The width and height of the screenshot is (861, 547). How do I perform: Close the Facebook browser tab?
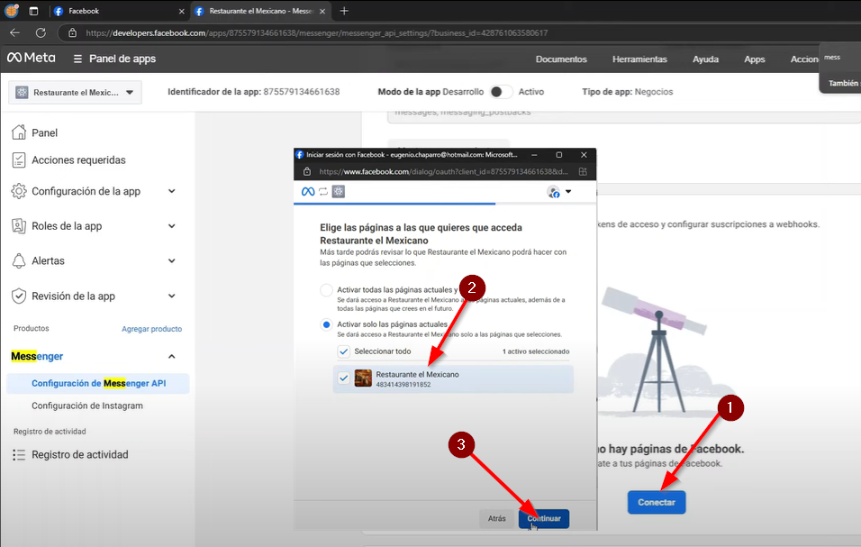[182, 11]
